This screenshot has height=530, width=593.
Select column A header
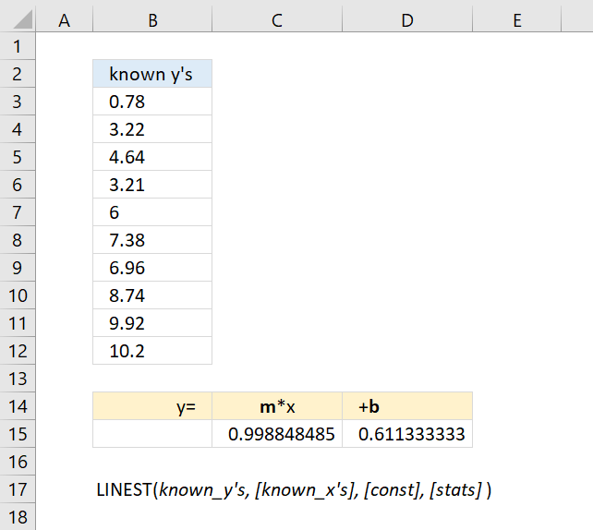point(65,20)
